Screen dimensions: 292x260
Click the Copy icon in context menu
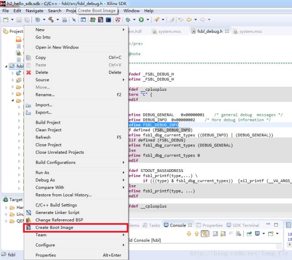click(x=29, y=57)
